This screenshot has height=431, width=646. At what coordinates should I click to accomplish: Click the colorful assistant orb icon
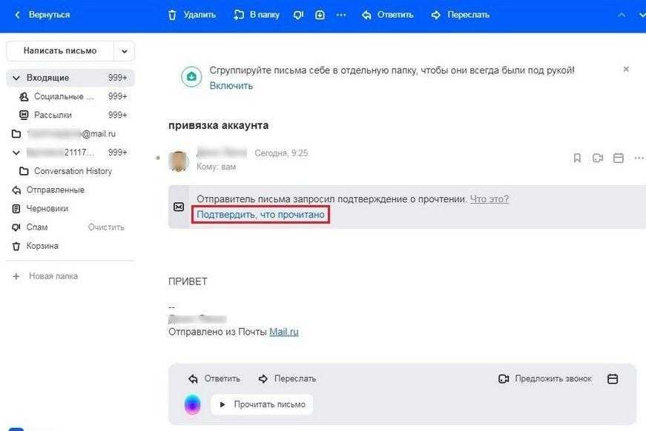pyautogui.click(x=193, y=404)
